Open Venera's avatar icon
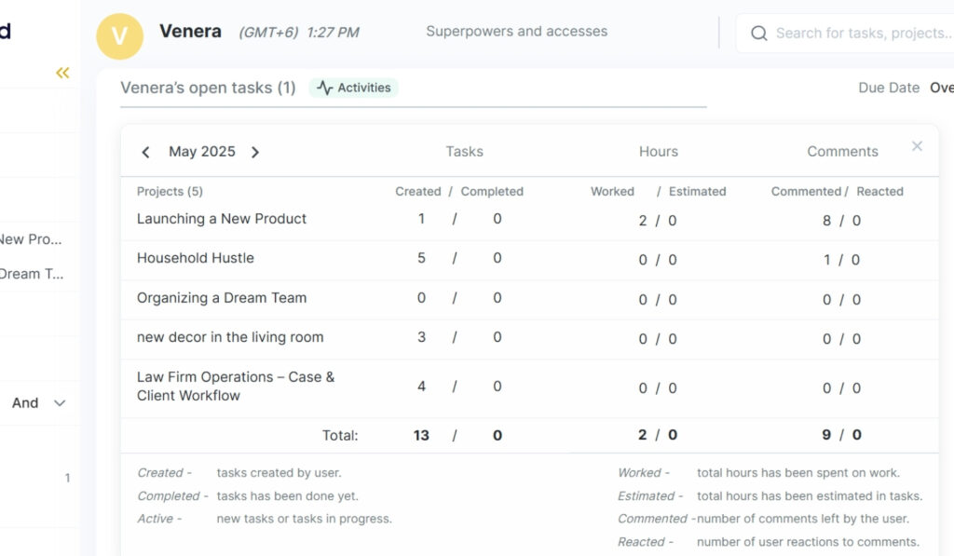 click(x=119, y=36)
